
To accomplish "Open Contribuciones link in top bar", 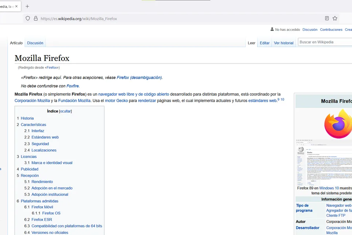I will 331,30.
